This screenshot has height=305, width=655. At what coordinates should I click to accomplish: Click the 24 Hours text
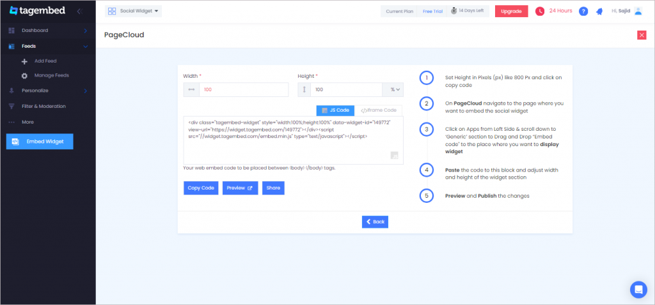(560, 11)
